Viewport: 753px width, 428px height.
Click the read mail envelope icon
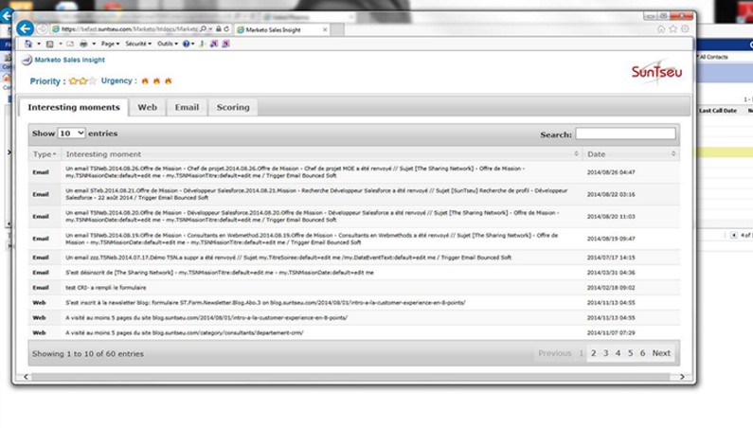point(70,44)
